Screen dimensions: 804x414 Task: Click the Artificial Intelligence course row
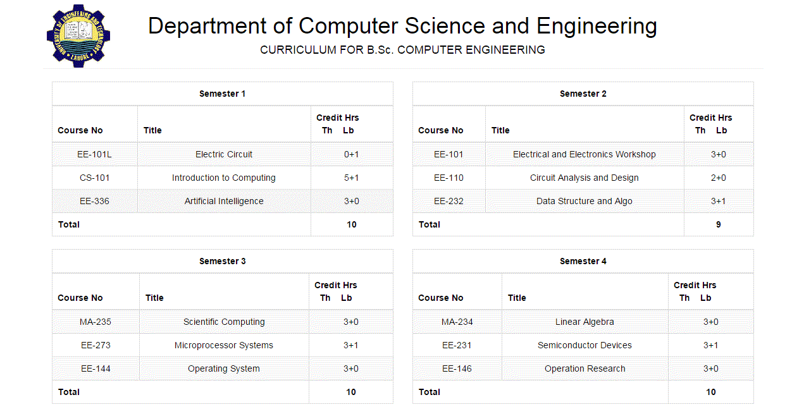click(x=224, y=201)
